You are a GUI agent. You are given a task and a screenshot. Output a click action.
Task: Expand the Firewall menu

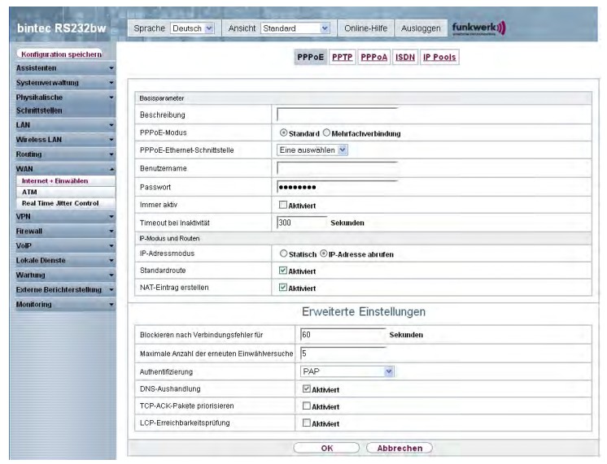click(x=65, y=232)
